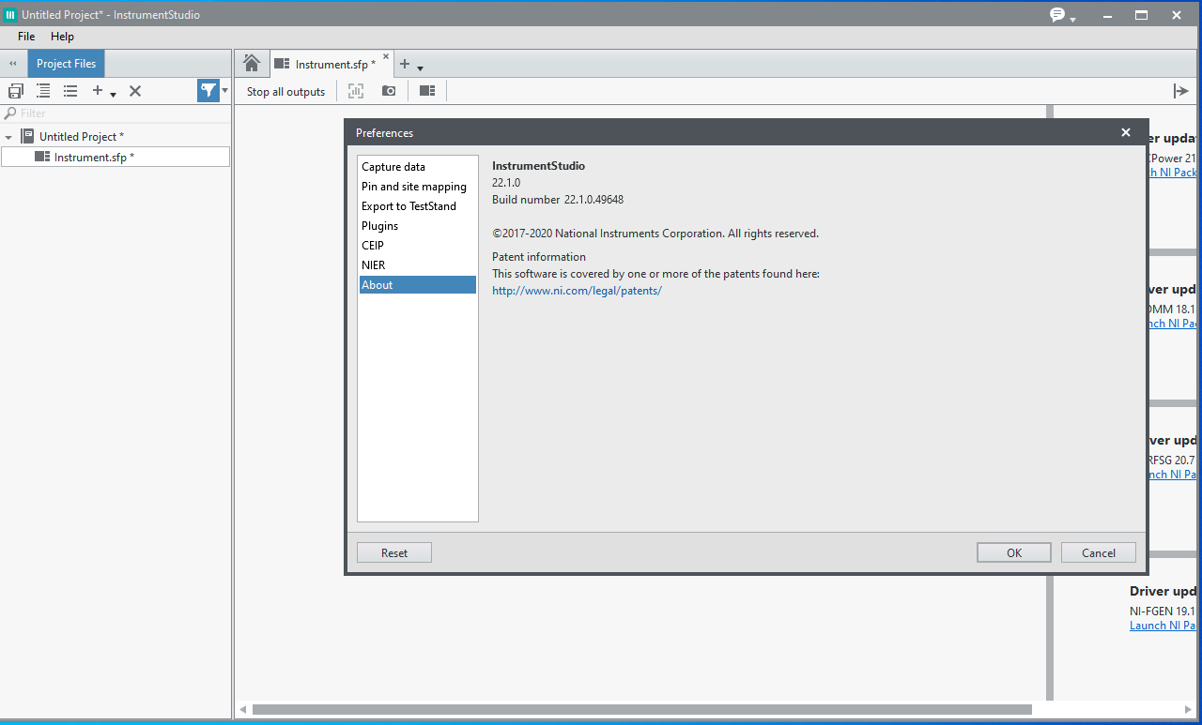Image resolution: width=1202 pixels, height=725 pixels.
Task: Click the plus add file icon in Project Files
Action: point(98,91)
